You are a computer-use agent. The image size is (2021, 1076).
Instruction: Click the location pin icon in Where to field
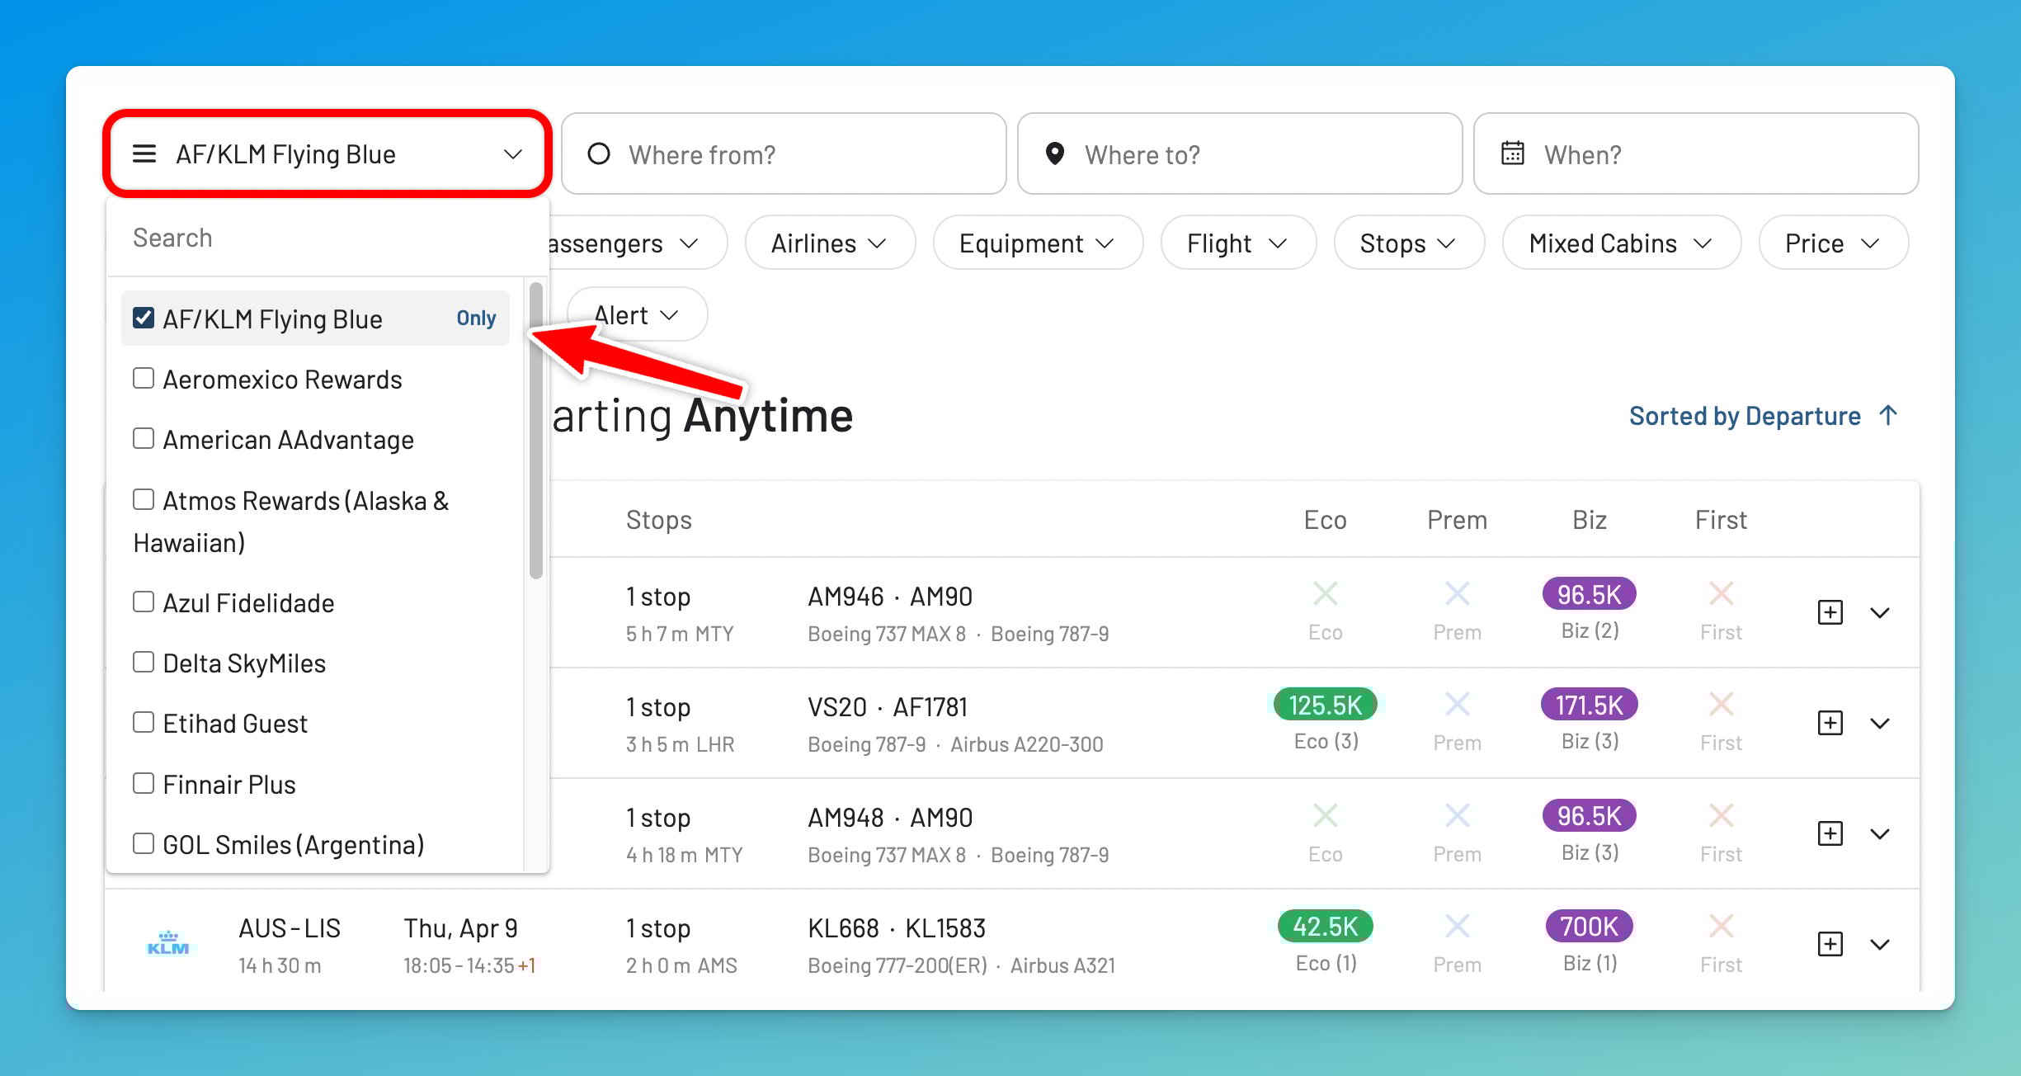pos(1057,153)
